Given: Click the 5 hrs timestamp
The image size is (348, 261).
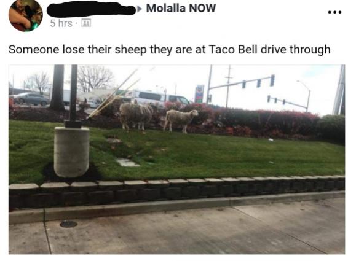Looking at the screenshot, I should pos(61,23).
